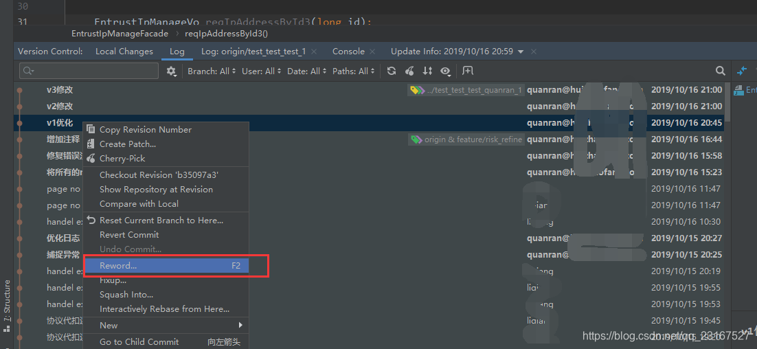The width and height of the screenshot is (757, 349).
Task: Click the IntelliSort toolbar icon
Action: click(x=427, y=71)
